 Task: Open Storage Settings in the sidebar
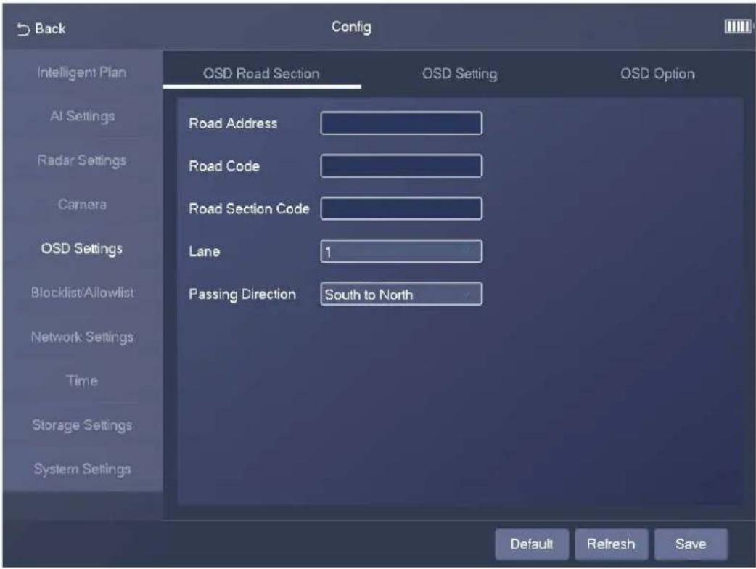coord(82,425)
